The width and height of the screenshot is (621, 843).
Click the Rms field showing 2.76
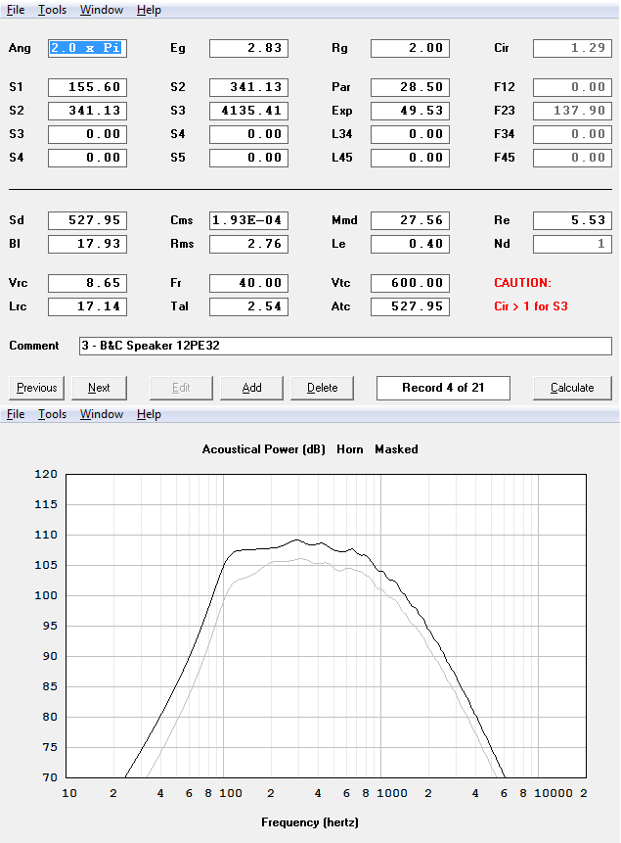248,244
